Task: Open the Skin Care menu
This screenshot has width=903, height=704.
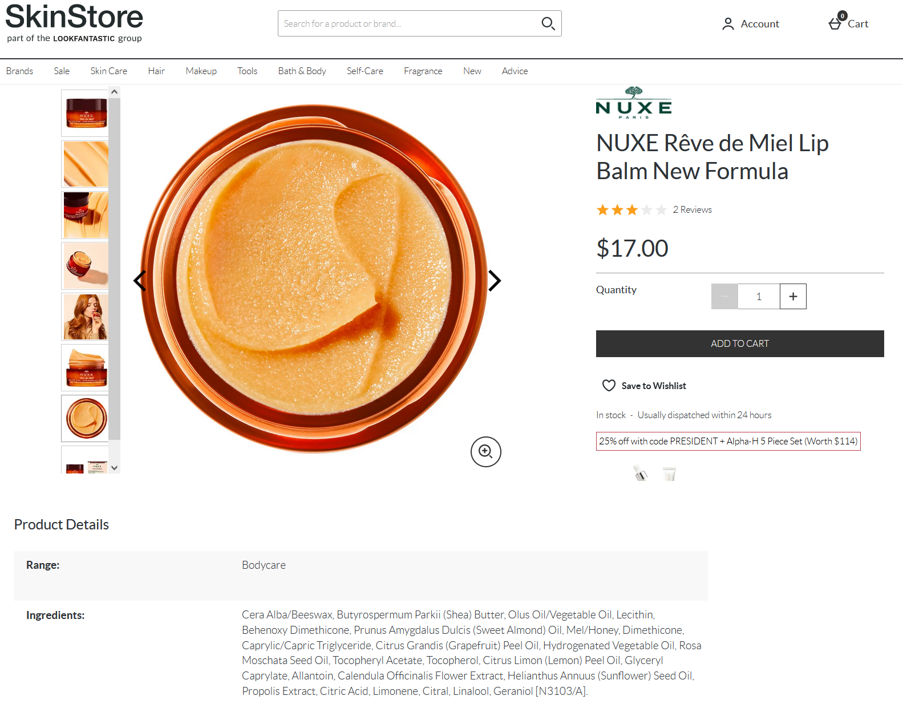Action: pos(108,71)
